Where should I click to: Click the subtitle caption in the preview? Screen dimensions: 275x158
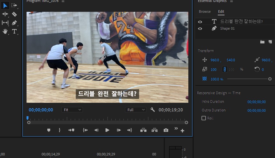pos(107,94)
